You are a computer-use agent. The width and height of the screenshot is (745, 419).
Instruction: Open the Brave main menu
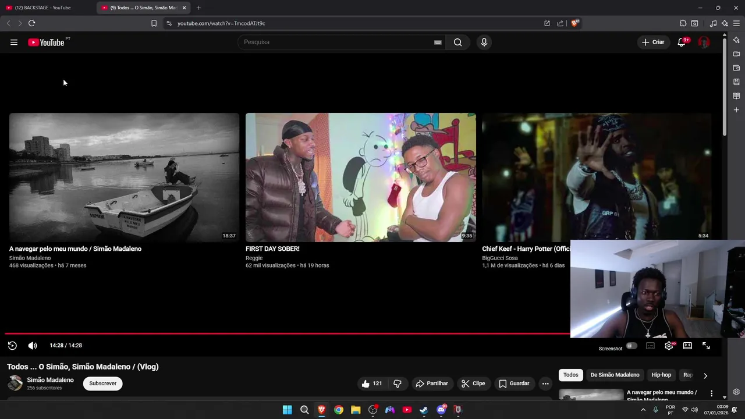click(736, 23)
